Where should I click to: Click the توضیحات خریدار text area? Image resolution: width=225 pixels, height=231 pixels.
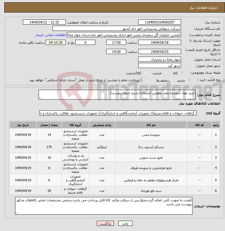click(104, 206)
